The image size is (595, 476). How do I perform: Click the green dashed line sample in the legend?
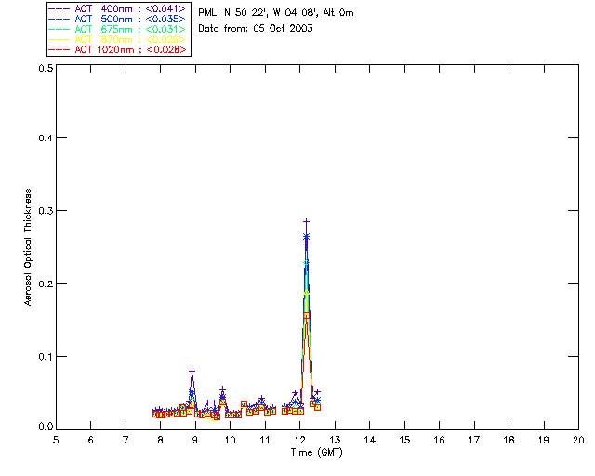(59, 29)
